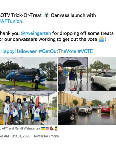Click the flexed biceps emoji

coord(52,128)
